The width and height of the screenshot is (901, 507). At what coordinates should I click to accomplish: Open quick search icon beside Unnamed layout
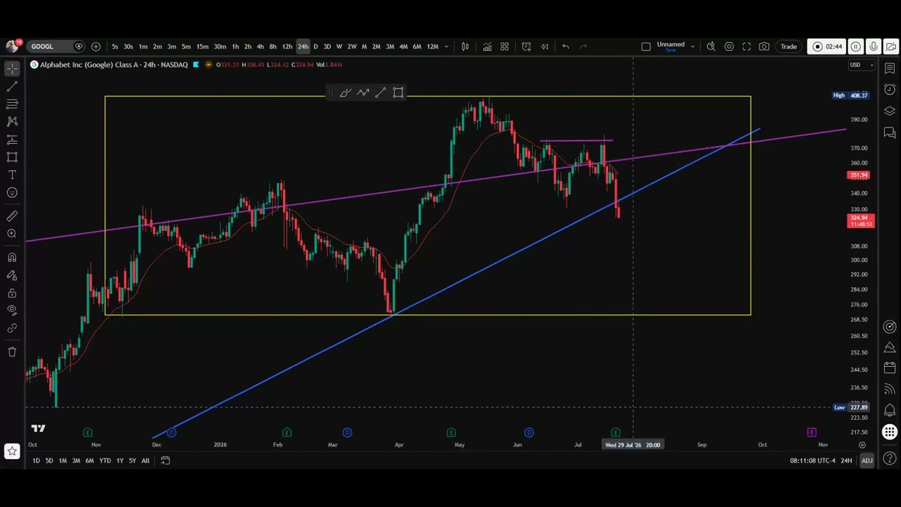[711, 46]
